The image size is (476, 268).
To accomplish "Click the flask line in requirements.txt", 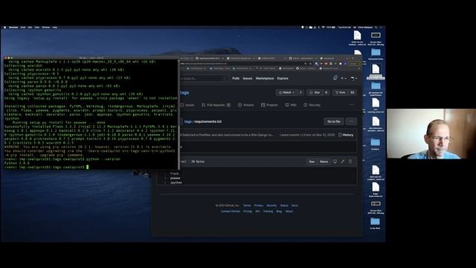I will click(175, 173).
